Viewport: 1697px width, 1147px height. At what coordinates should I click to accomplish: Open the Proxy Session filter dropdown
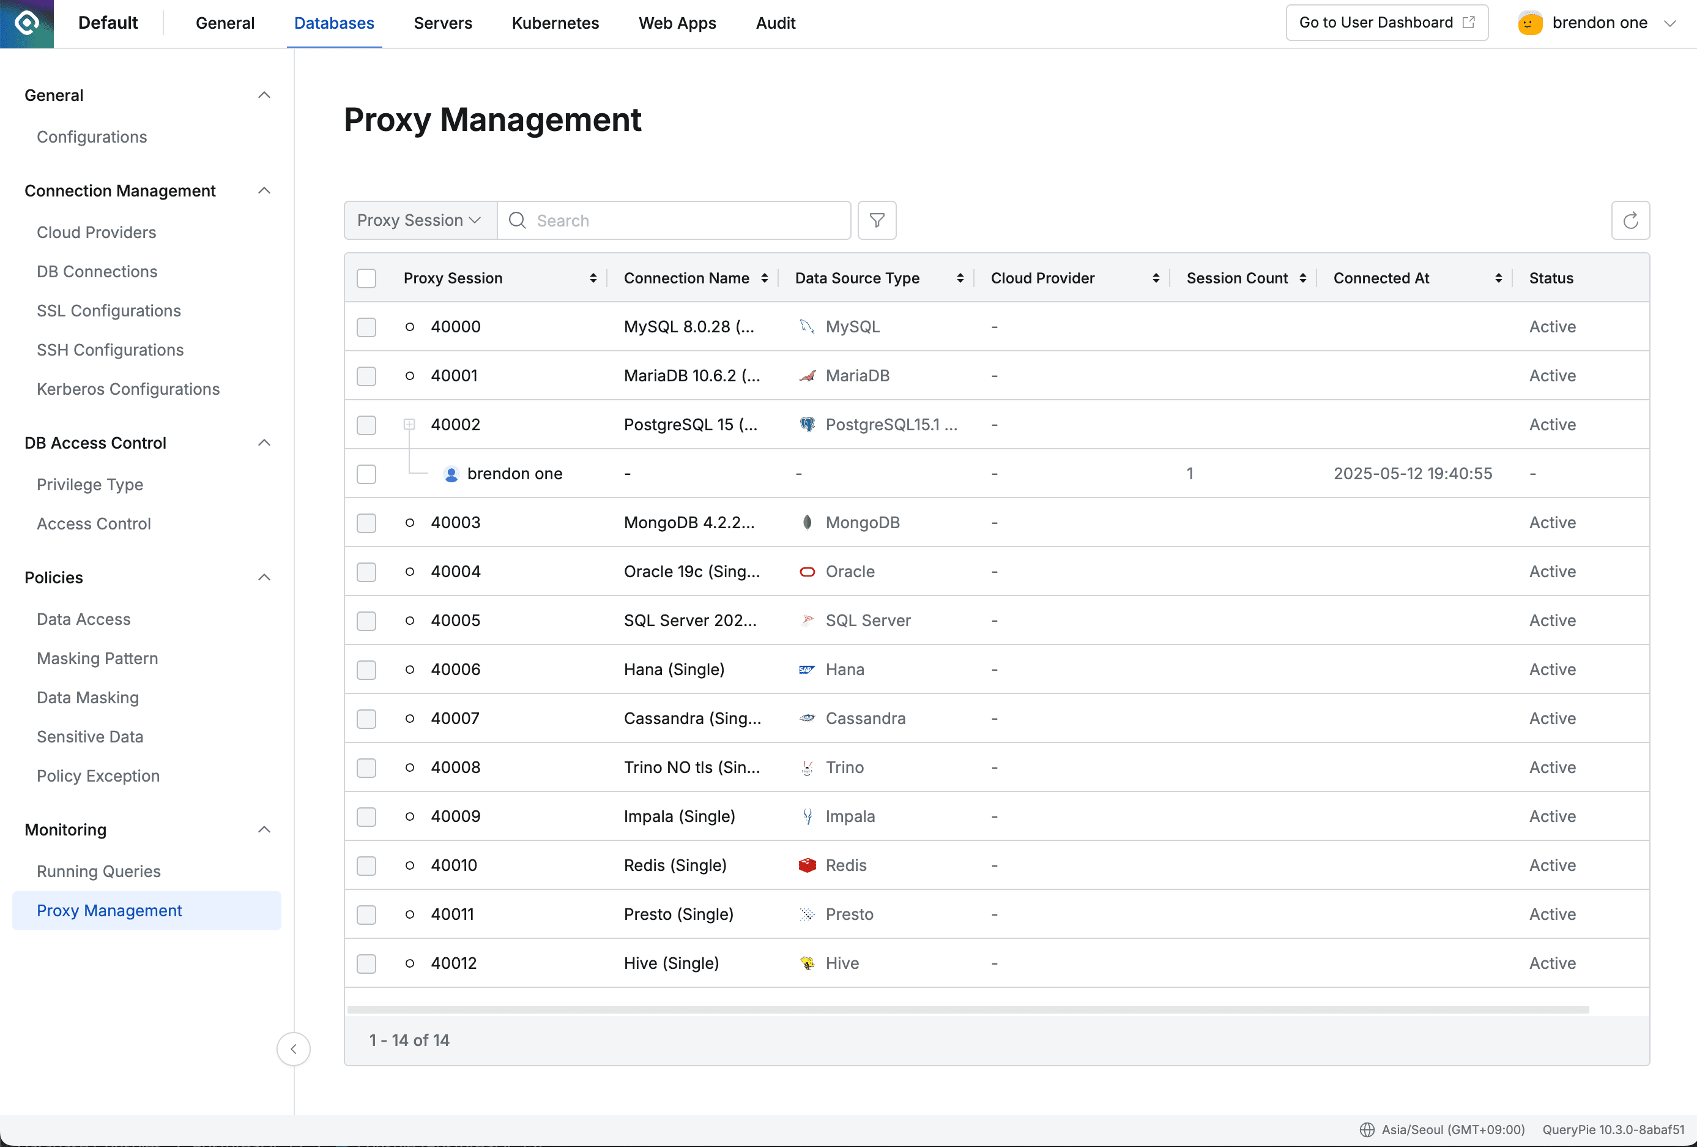[418, 220]
